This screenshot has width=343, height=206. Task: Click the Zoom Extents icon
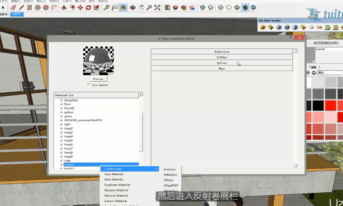157,8
